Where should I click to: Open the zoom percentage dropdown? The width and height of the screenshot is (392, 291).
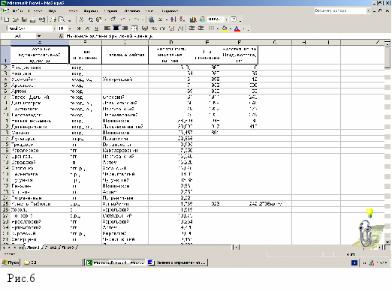226,19
